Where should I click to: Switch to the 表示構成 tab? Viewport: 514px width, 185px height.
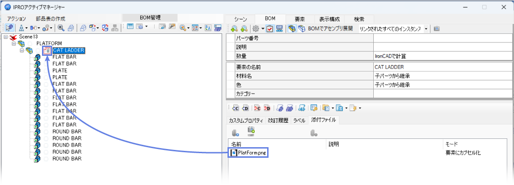329,19
